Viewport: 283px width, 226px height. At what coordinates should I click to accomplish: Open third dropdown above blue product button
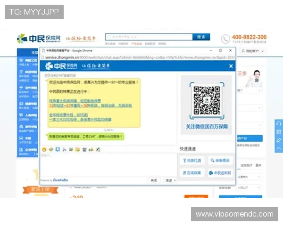(250, 125)
